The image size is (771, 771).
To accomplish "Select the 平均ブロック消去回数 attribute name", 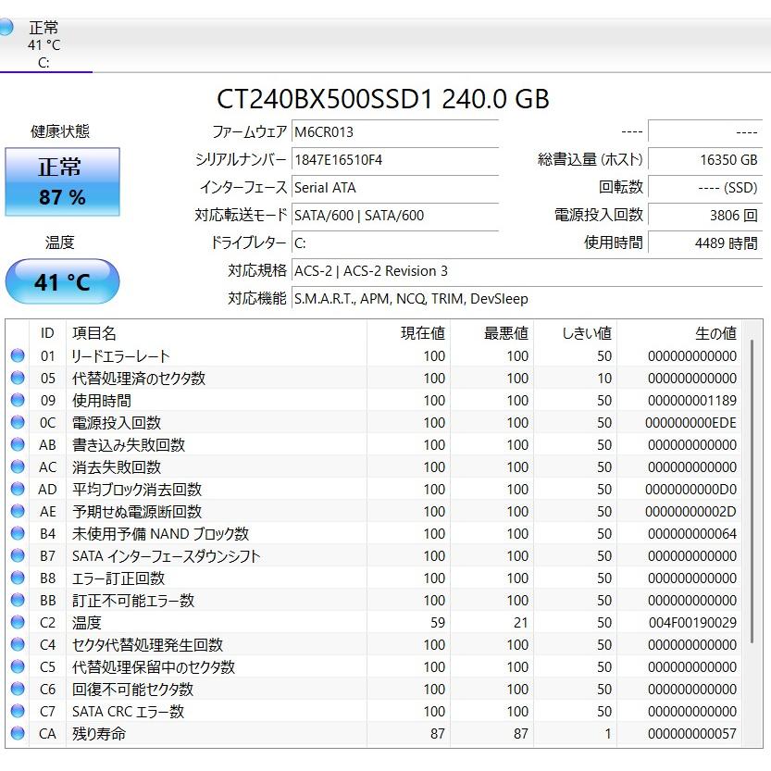I will click(x=137, y=490).
